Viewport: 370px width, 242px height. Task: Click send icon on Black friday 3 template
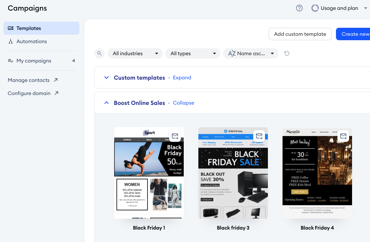259,136
